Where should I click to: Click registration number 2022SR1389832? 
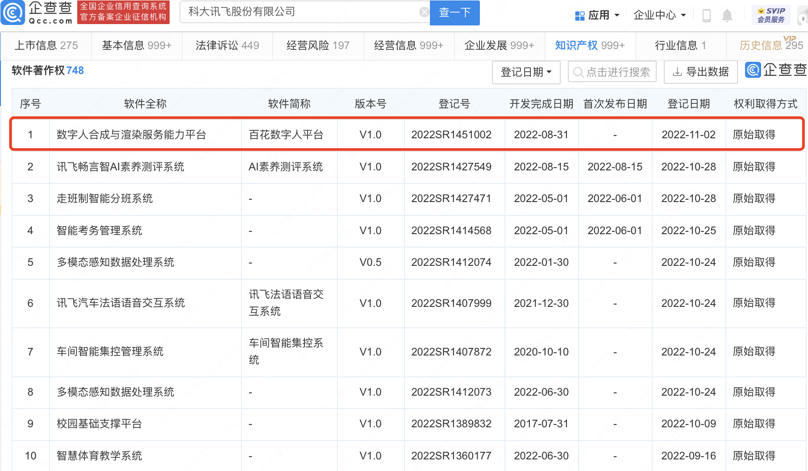tap(451, 424)
